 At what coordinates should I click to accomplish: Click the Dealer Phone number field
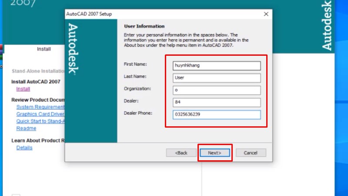[x=216, y=115]
